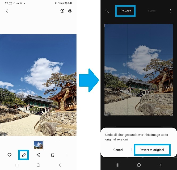Tap navigation back button on left phone
This screenshot has width=177, height=170.
(x=60, y=165)
